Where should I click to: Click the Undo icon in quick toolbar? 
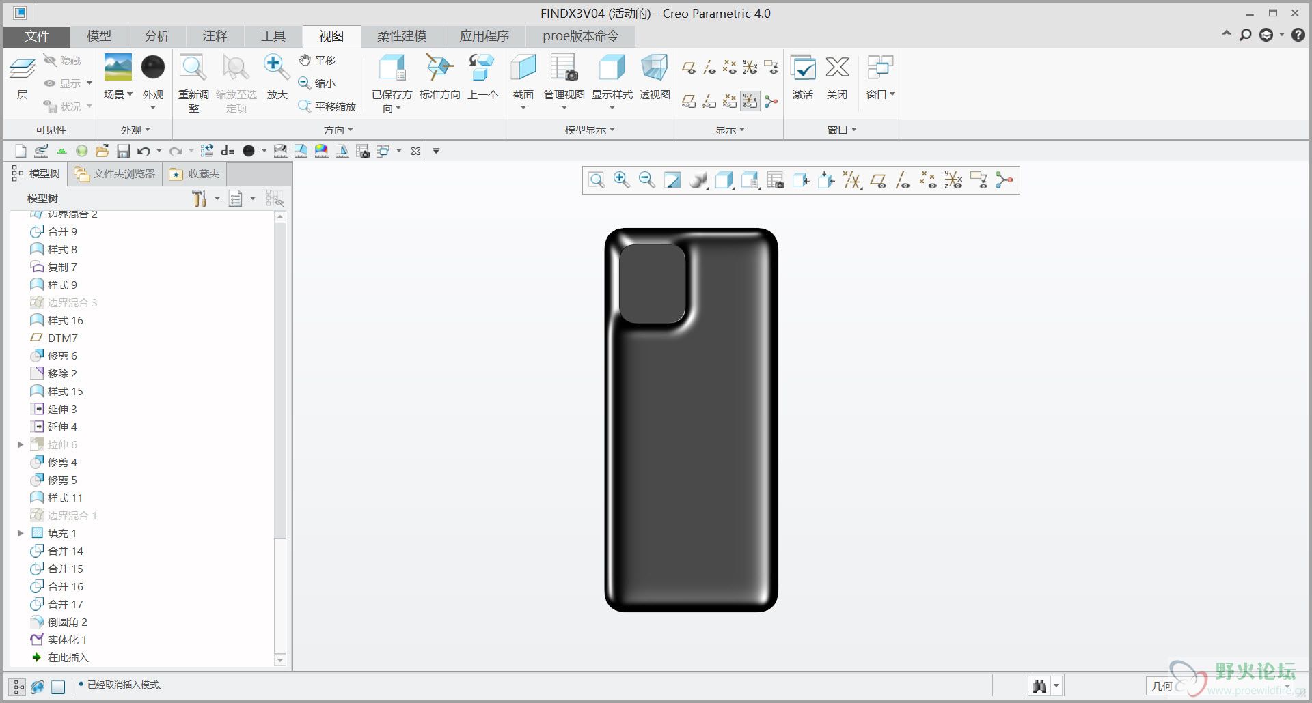143,151
